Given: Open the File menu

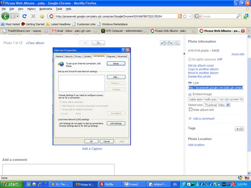Looking at the screenshot, I should [3, 9].
